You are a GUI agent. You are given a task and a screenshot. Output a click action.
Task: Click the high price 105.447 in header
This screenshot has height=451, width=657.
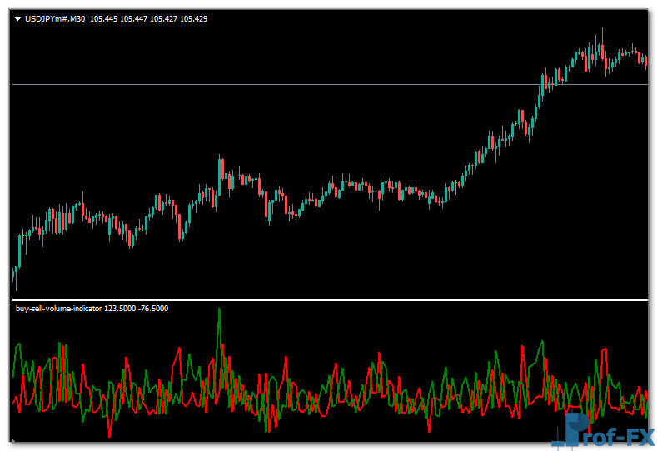coord(134,18)
